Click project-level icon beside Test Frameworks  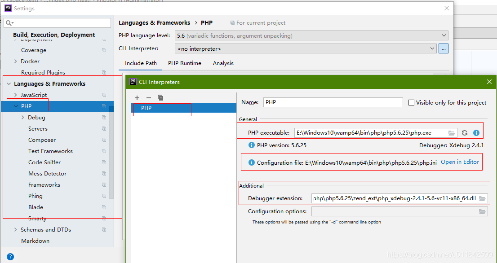104,151
